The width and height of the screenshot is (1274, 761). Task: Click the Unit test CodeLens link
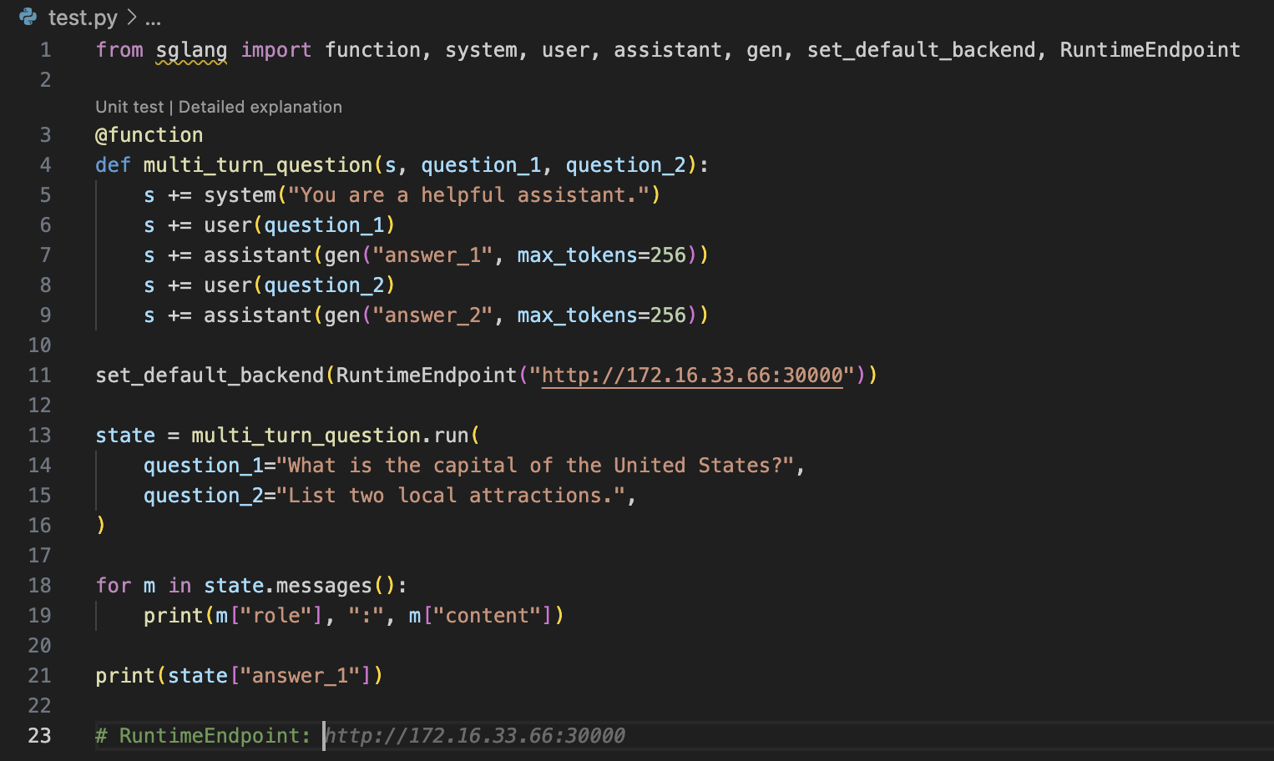[129, 107]
